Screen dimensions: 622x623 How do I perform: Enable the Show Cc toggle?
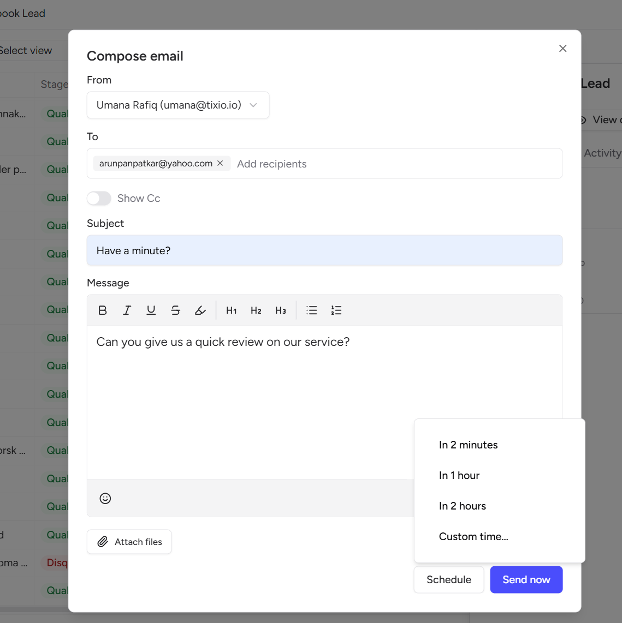pos(99,198)
